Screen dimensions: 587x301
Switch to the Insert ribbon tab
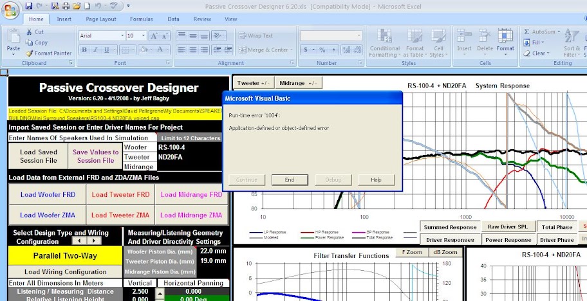tap(64, 19)
